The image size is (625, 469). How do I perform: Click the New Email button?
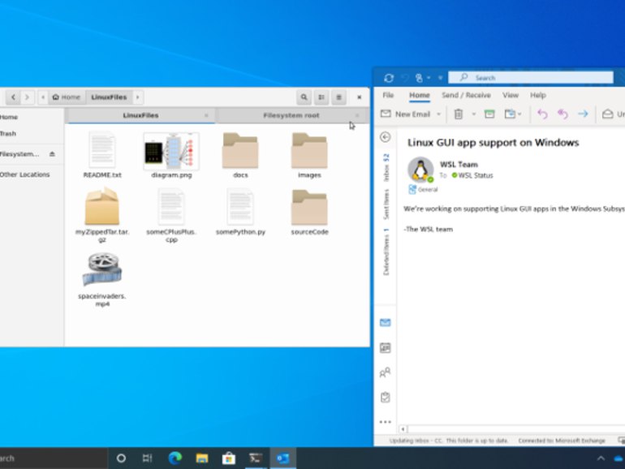(x=405, y=114)
